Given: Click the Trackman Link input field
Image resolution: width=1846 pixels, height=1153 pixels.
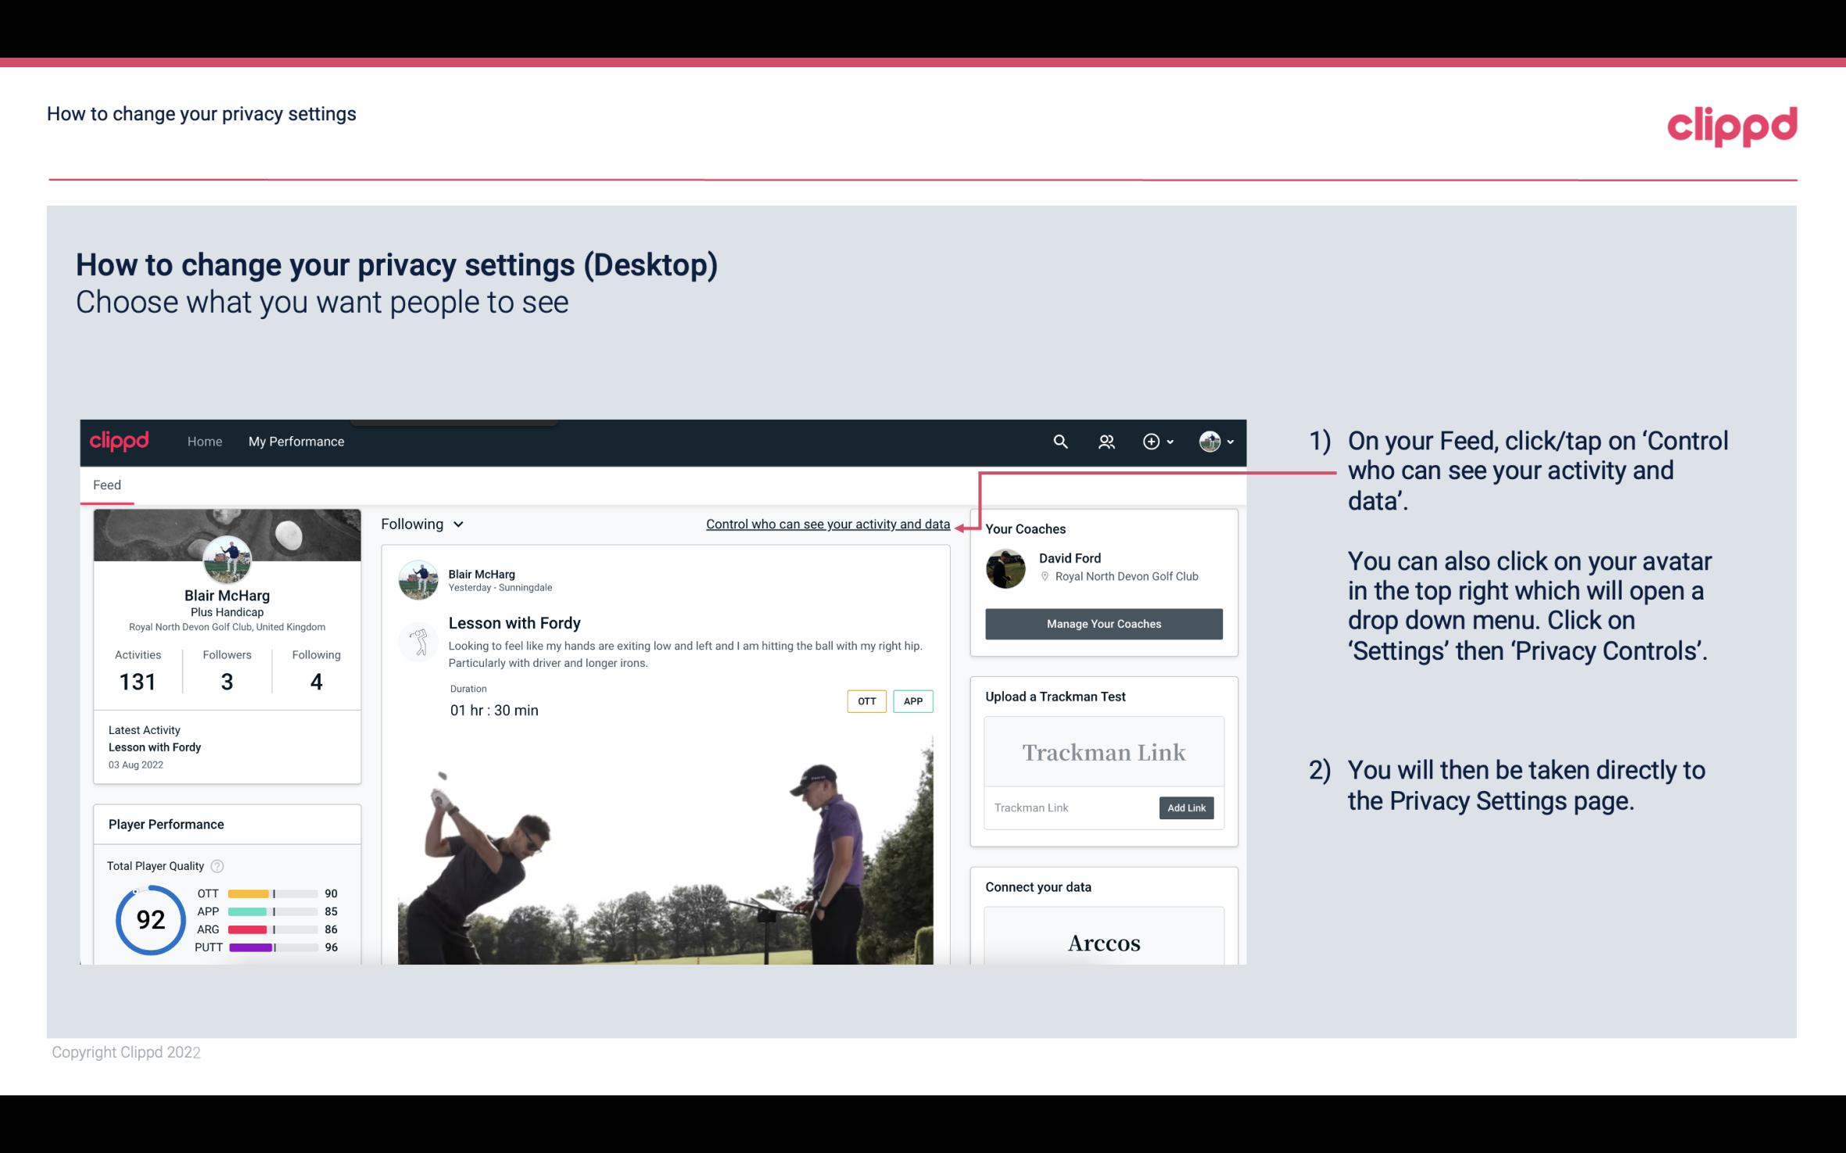Looking at the screenshot, I should (1069, 807).
